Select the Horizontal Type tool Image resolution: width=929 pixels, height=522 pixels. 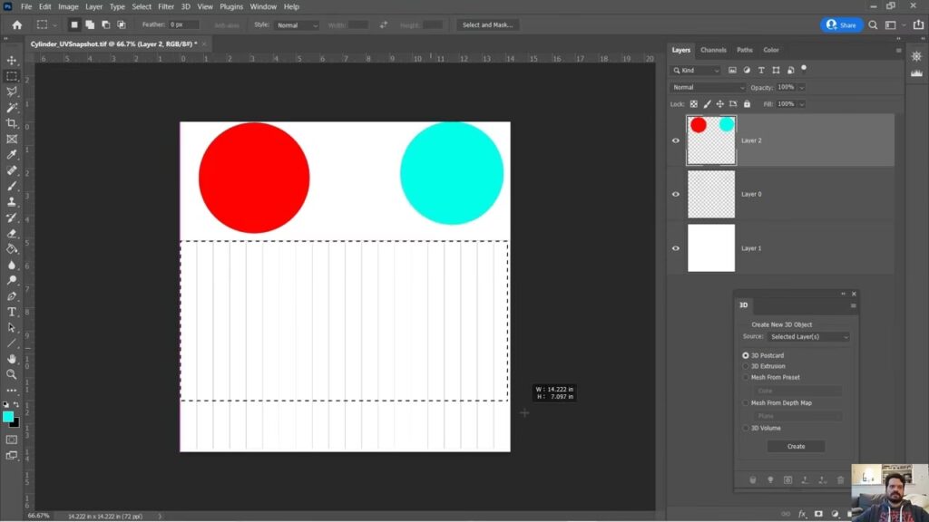[x=12, y=312]
